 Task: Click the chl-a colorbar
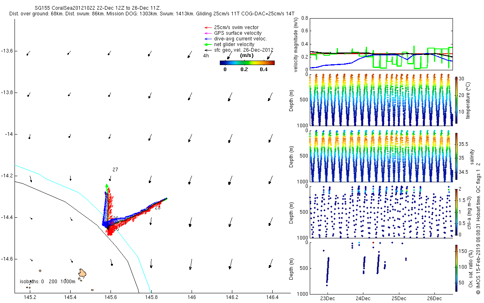(456, 211)
